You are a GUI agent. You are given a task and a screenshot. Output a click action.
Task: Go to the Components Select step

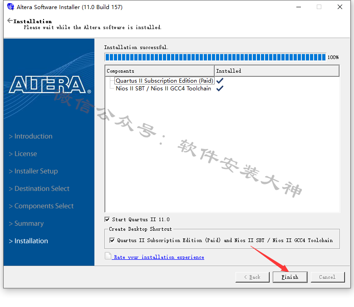(41, 206)
